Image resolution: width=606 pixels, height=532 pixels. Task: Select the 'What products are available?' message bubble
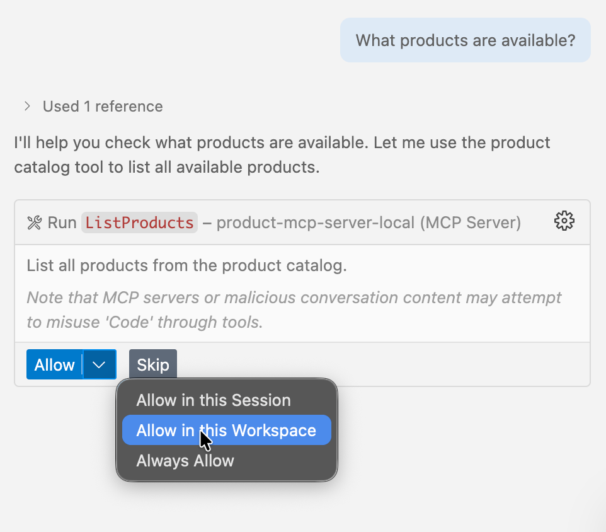(465, 40)
